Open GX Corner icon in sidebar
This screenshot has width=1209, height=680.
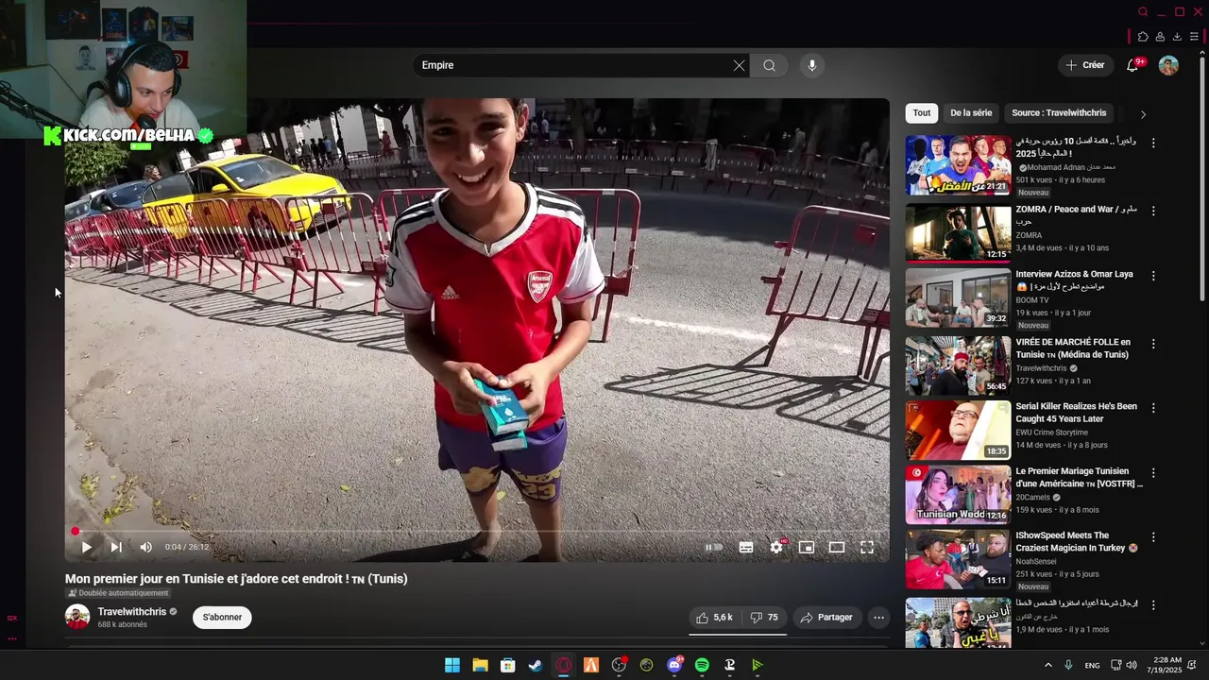click(x=12, y=618)
